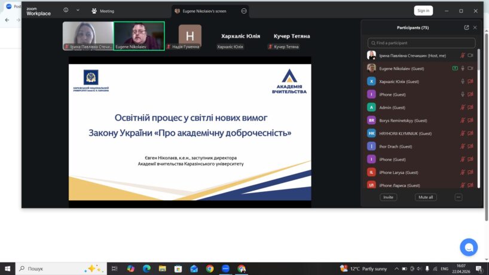The height and width of the screenshot is (275, 489).
Task: Open more options in Participants panel
Action: point(459,197)
